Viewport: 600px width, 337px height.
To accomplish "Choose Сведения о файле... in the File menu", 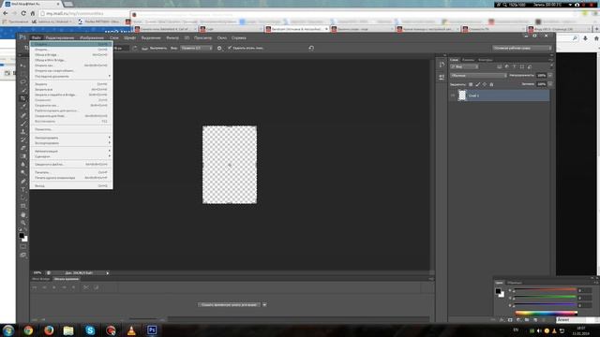I will pyautogui.click(x=71, y=165).
